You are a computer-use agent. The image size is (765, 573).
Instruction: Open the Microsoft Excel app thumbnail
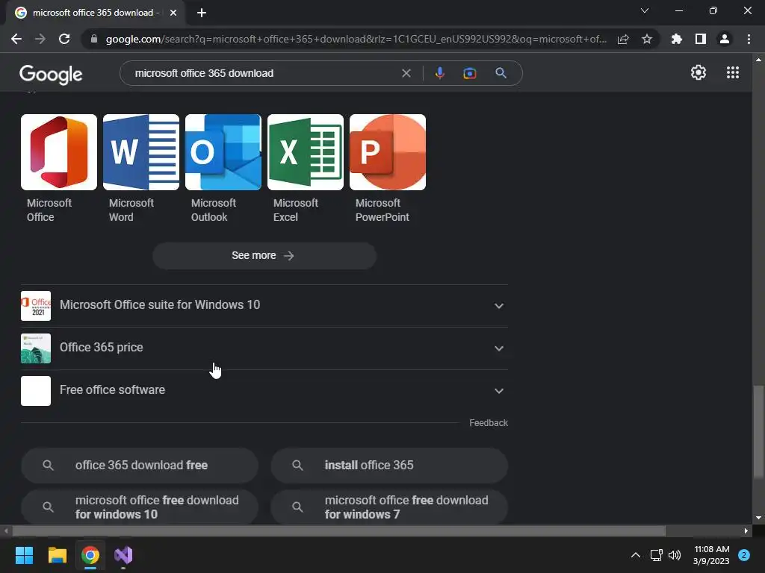306,152
